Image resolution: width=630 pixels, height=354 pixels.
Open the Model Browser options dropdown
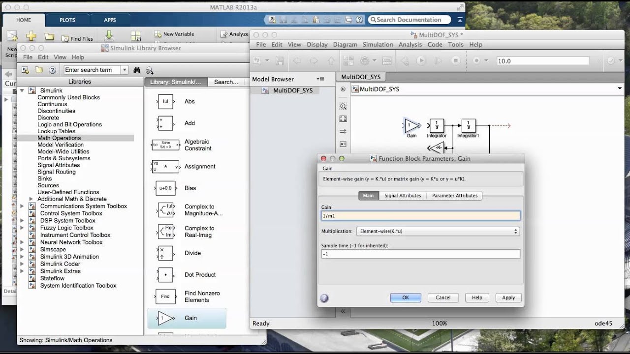[320, 79]
